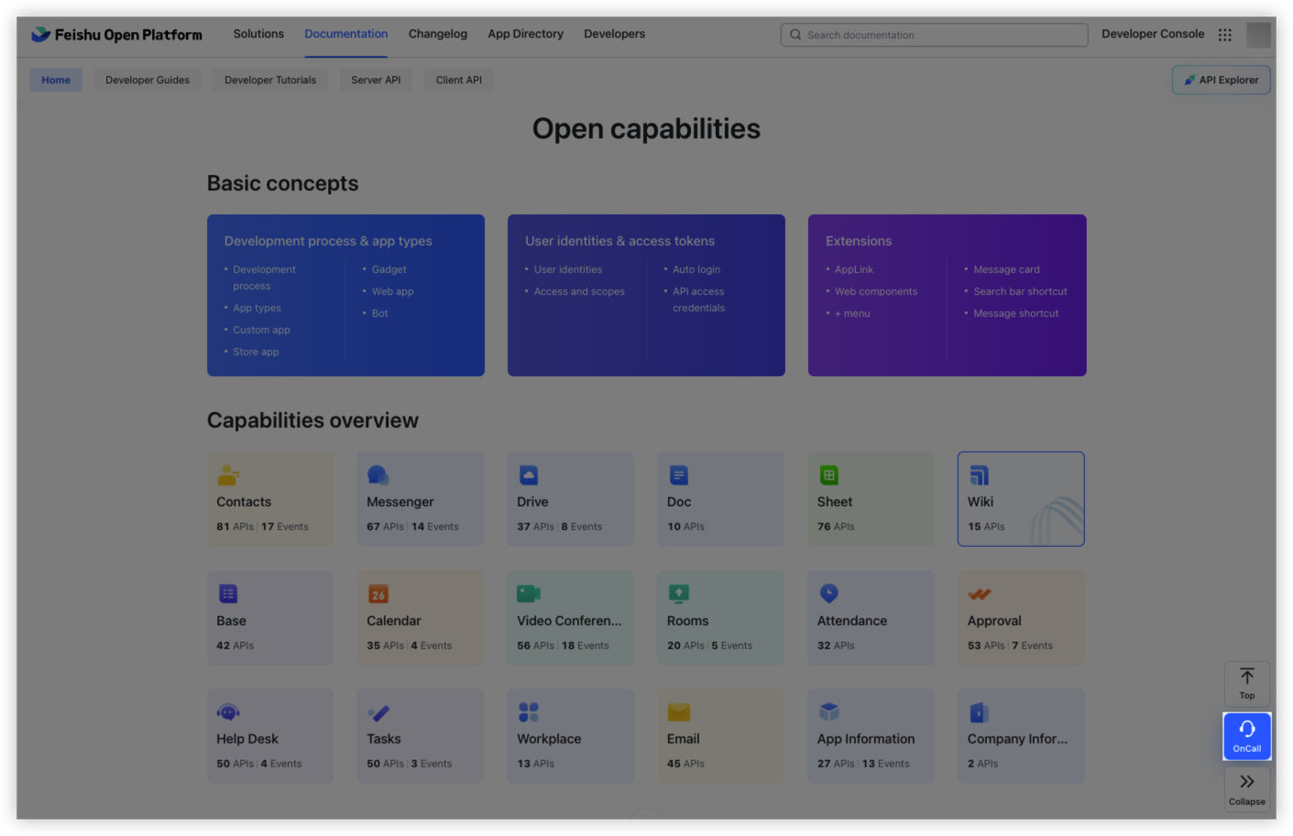
Task: Collapse the floating side toolbar
Action: pyautogui.click(x=1246, y=788)
